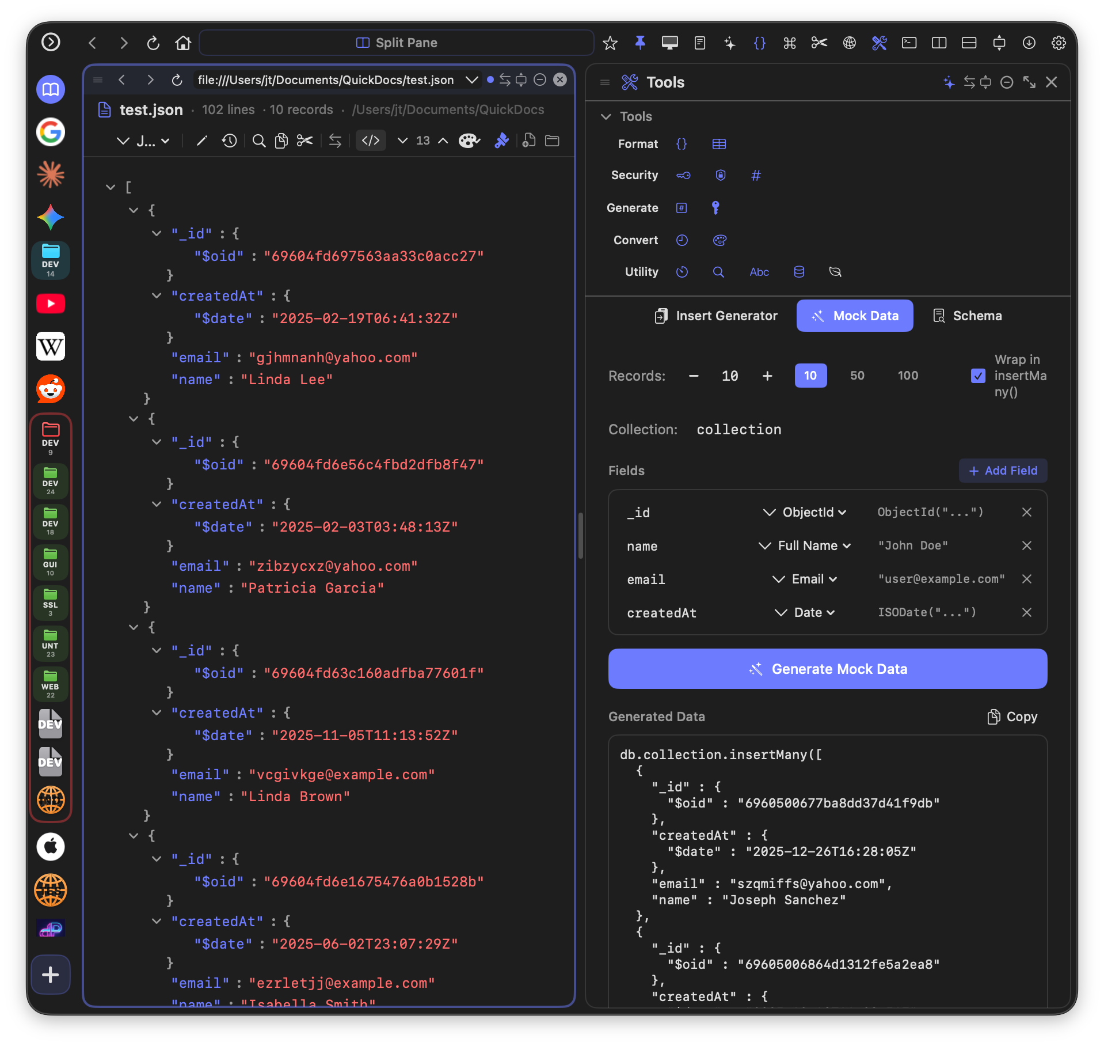Select the JSON beautify braces tool under Format
Image resolution: width=1104 pixels, height=1046 pixels.
point(682,144)
